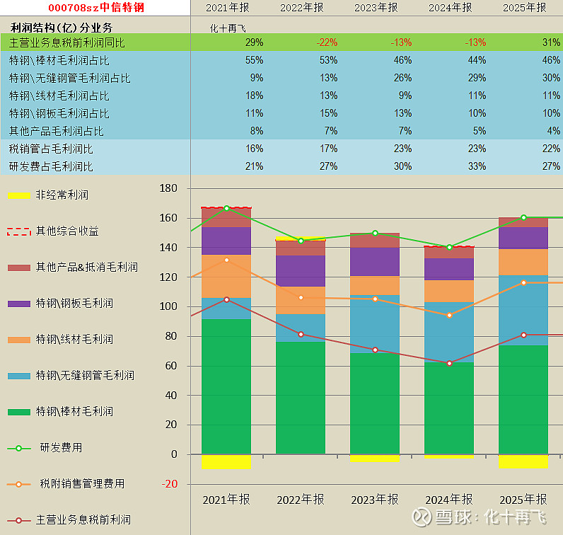The height and width of the screenshot is (535, 563).
Task: Click the red 主营业务息税前利润 legend line marker
Action: 19,521
